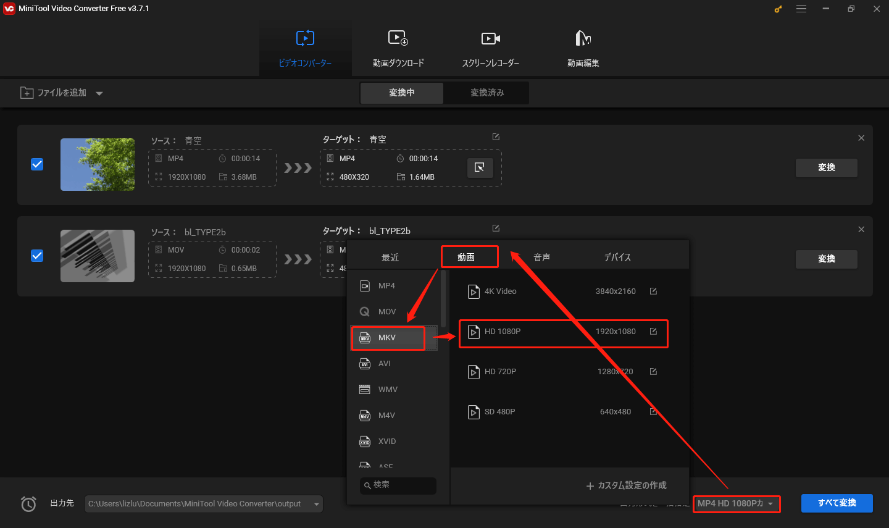This screenshot has height=528, width=889.
Task: Open target format settings for 青空
Action: click(x=480, y=167)
